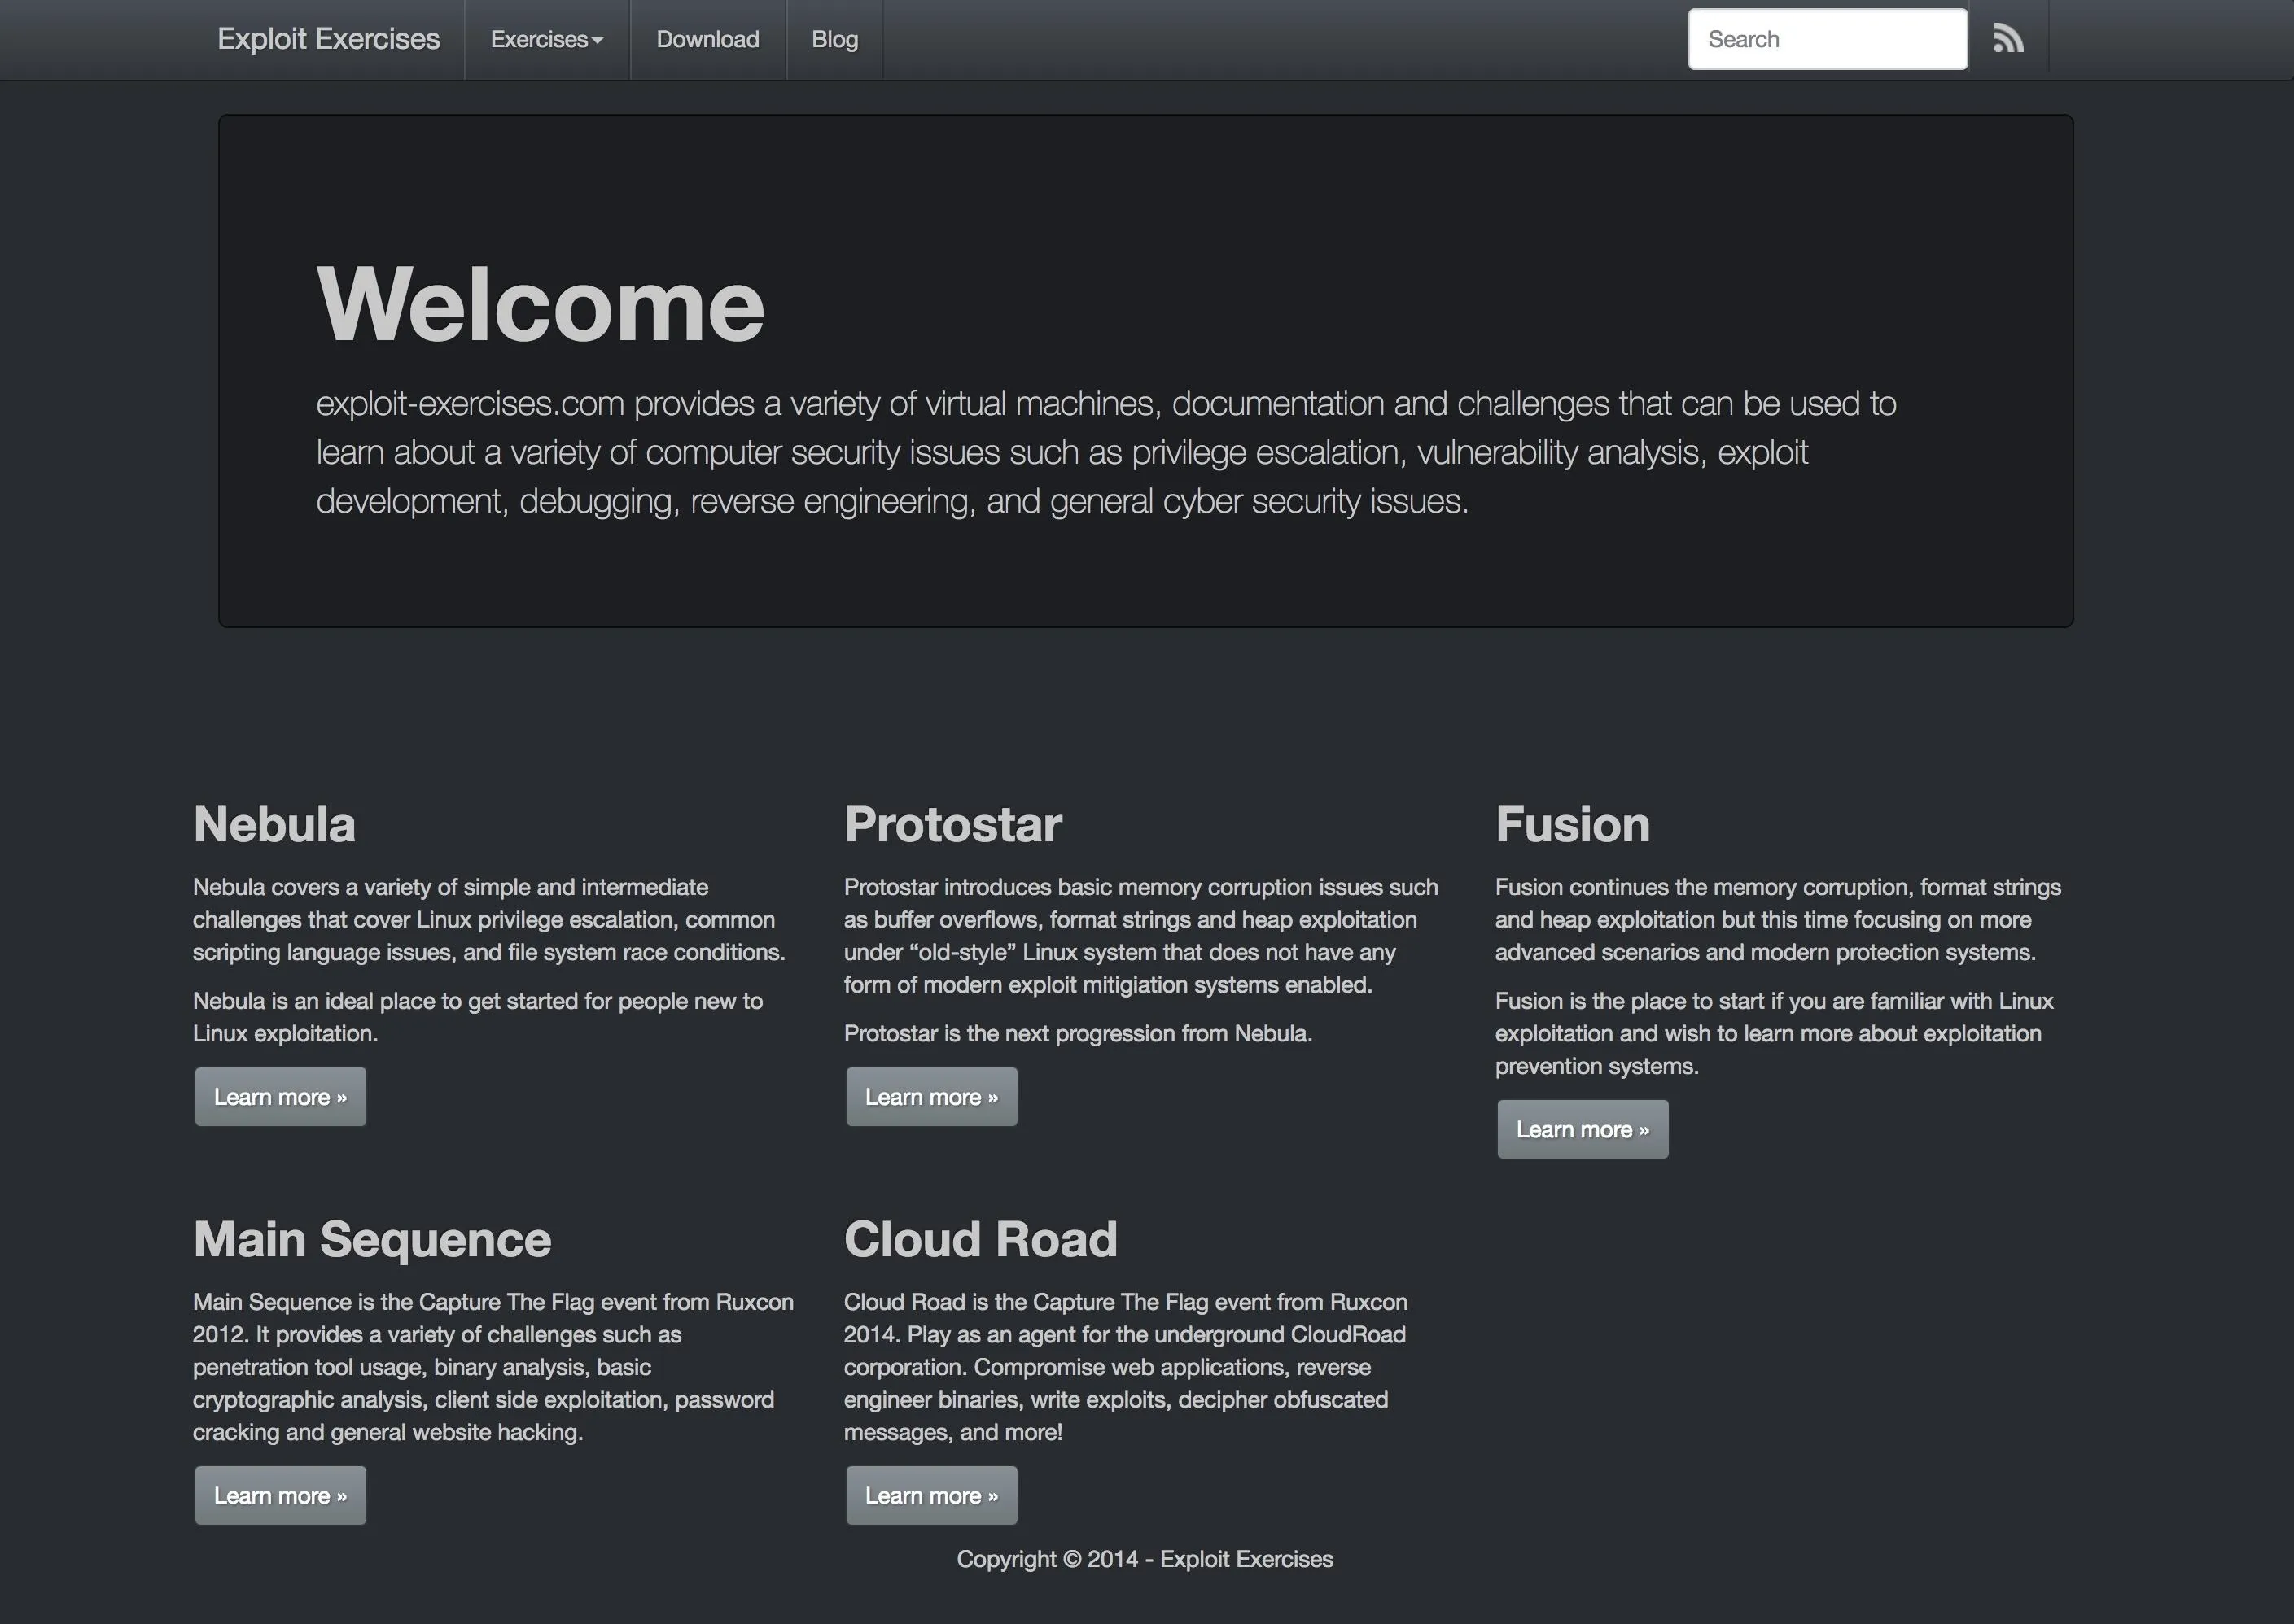Viewport: 2294px width, 1624px height.
Task: Click Learn more under Cloud Road
Action: point(931,1495)
